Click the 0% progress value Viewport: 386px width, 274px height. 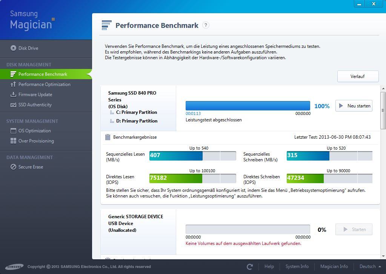pos(322,230)
